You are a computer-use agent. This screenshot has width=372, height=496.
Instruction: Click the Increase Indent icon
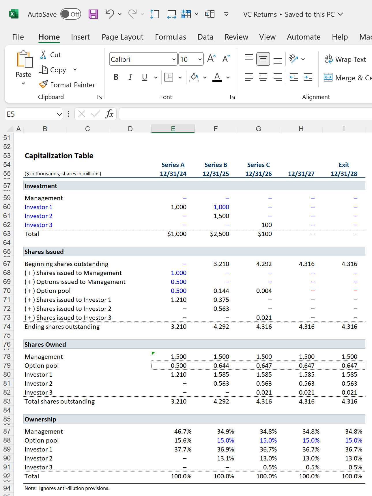point(308,77)
